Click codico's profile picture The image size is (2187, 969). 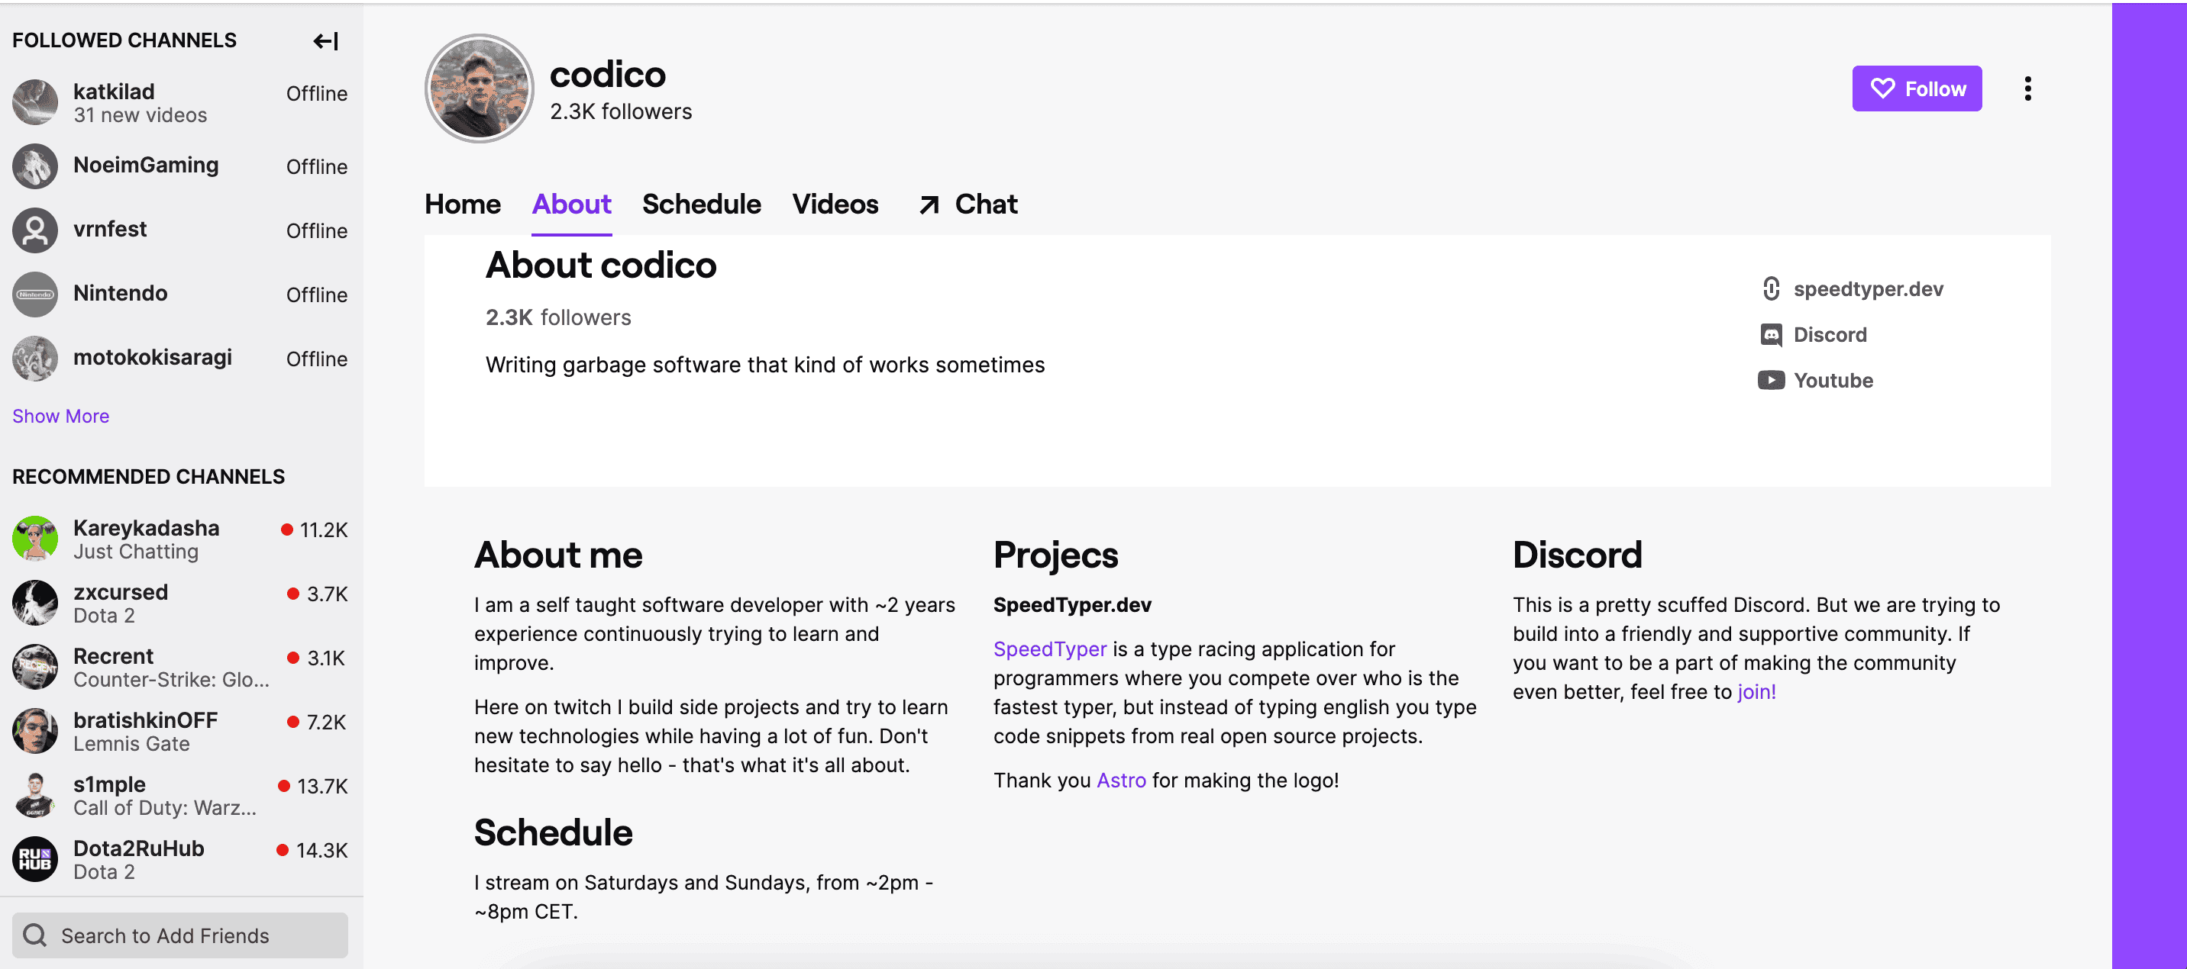(479, 88)
